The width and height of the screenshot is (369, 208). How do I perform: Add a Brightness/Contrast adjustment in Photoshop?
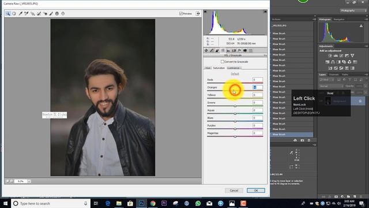tap(330, 55)
